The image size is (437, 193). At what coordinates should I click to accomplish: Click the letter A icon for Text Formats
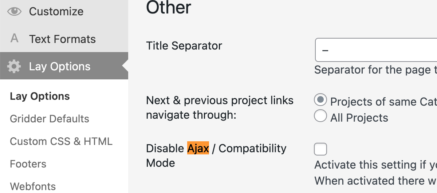tap(15, 39)
